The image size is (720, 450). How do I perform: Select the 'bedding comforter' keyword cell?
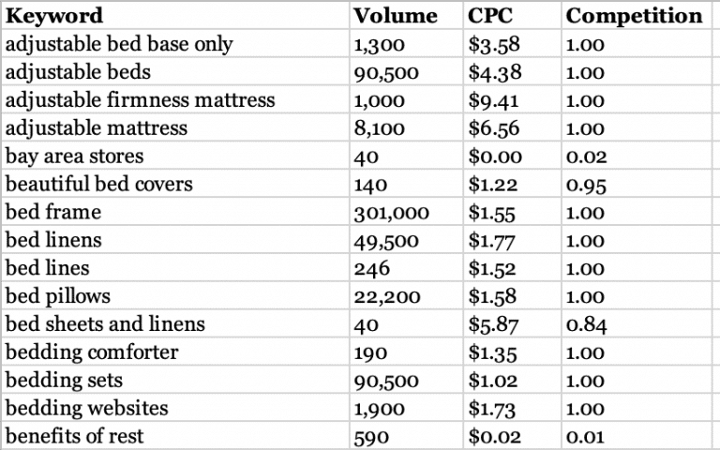(175, 352)
